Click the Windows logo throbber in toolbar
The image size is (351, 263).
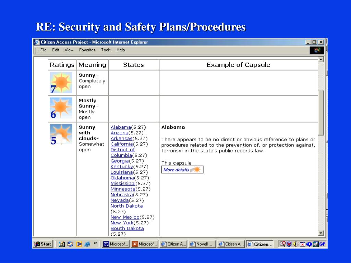click(317, 50)
